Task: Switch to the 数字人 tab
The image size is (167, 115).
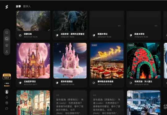Action: (27, 6)
